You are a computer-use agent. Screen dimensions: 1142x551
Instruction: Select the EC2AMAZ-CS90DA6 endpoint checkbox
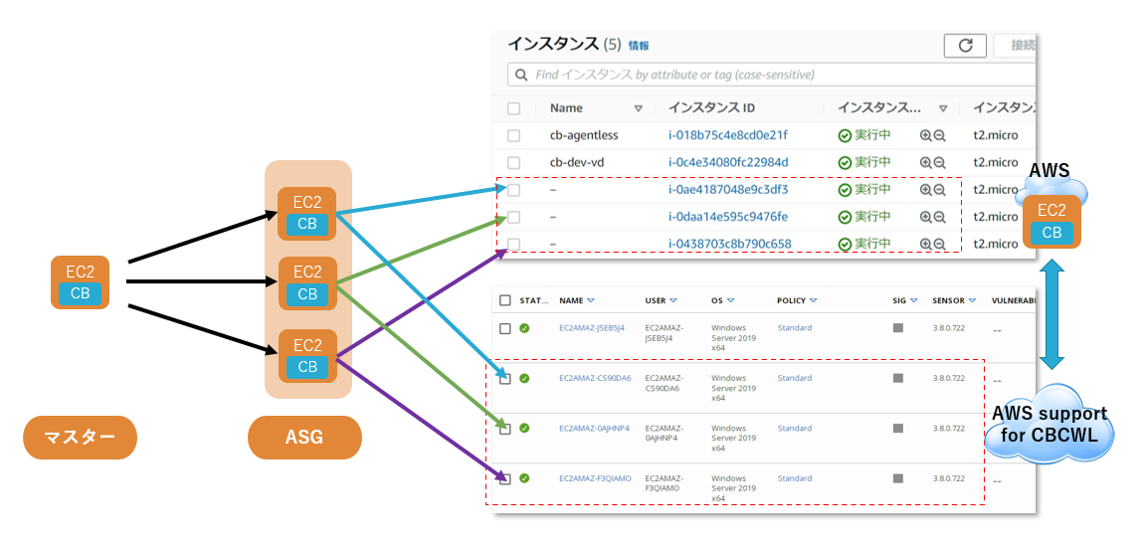505,379
